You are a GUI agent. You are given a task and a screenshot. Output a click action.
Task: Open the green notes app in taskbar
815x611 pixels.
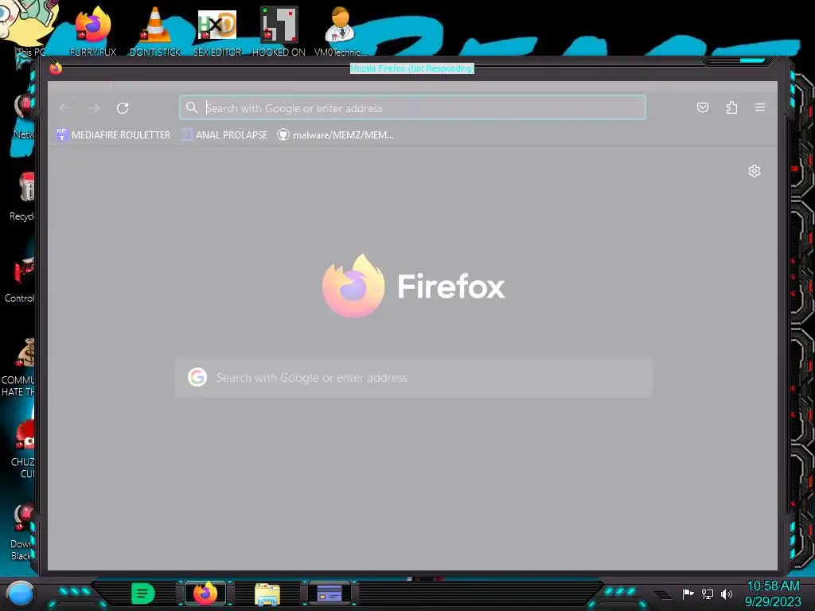coord(142,593)
